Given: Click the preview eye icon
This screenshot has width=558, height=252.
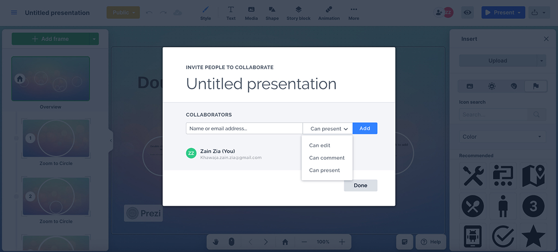Looking at the screenshot, I should point(467,13).
